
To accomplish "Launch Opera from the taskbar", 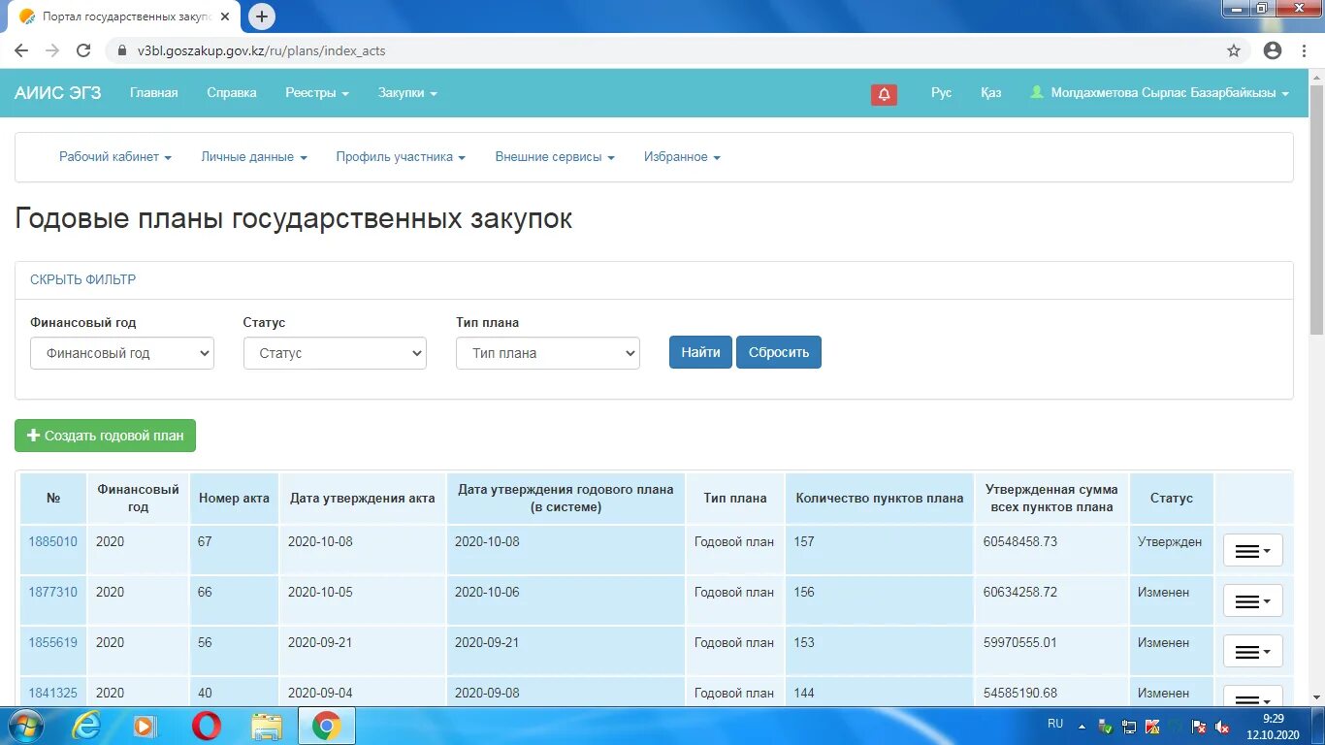I will [x=207, y=725].
